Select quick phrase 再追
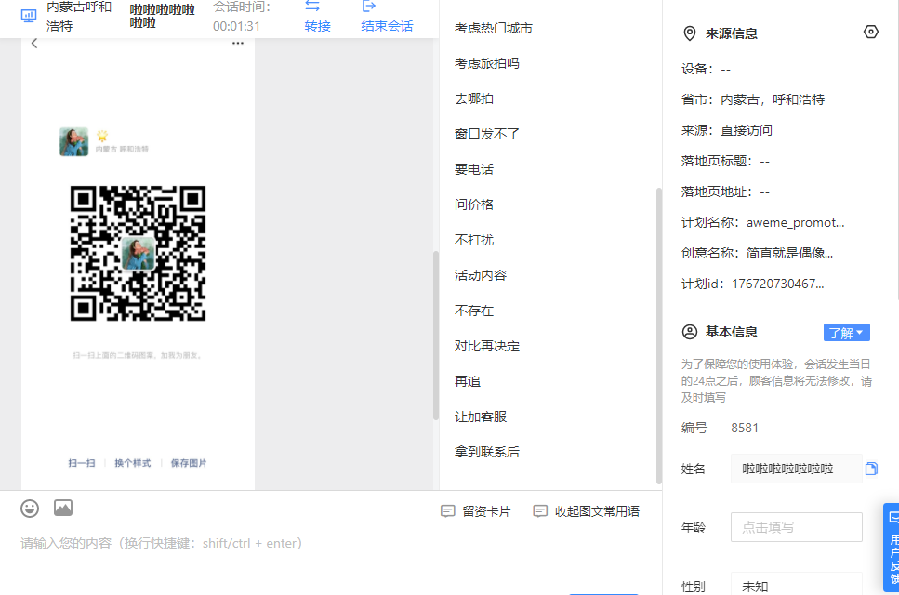 pos(468,382)
